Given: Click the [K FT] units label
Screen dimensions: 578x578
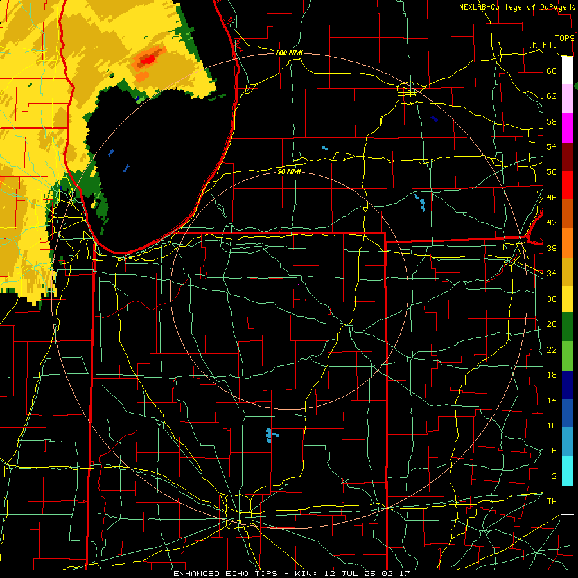Looking at the screenshot, I should (543, 44).
